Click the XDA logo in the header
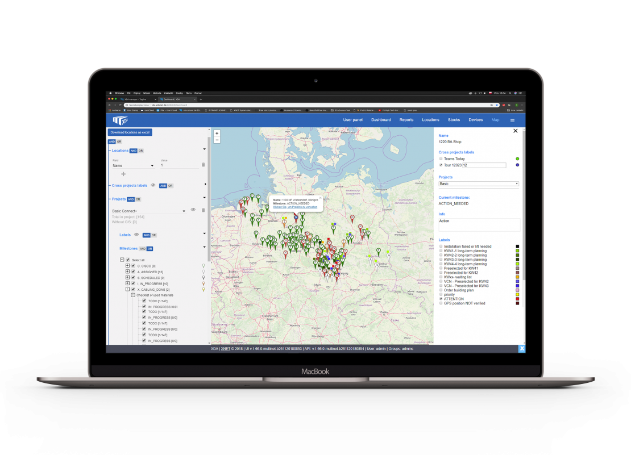631x455 pixels. coord(120,120)
